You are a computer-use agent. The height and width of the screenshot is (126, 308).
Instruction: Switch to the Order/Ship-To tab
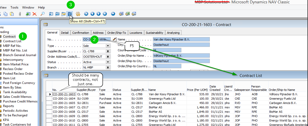(x=117, y=33)
